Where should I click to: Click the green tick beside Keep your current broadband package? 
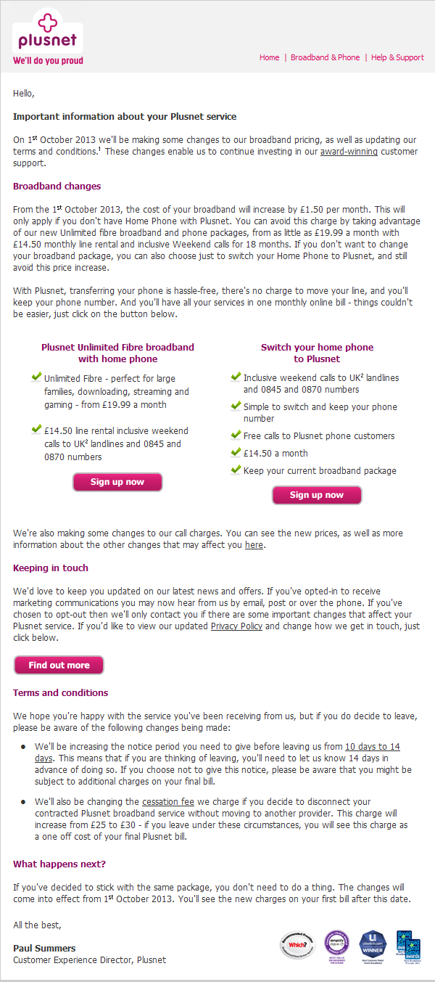pyautogui.click(x=236, y=470)
